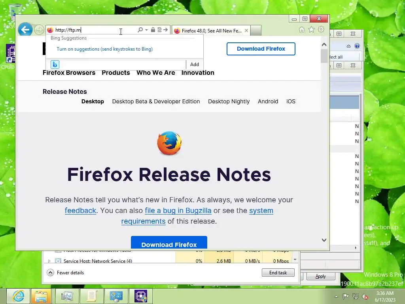
Task: Click the help question mark icon in background window
Action: pyautogui.click(x=357, y=46)
